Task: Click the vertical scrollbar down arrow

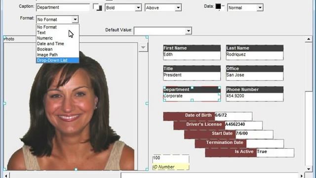Action: 309,169
